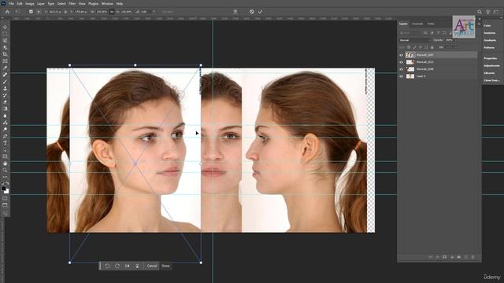Open the Swatches collapsed panel

(490, 33)
